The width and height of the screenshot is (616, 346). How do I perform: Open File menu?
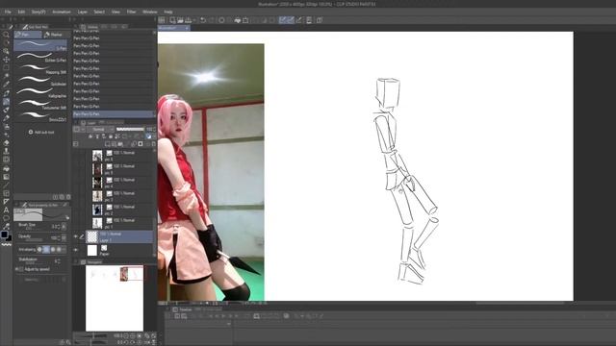click(x=8, y=12)
